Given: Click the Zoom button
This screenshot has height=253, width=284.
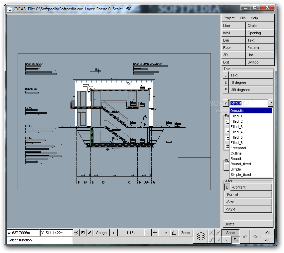Looking at the screenshot, I should coord(186,233).
